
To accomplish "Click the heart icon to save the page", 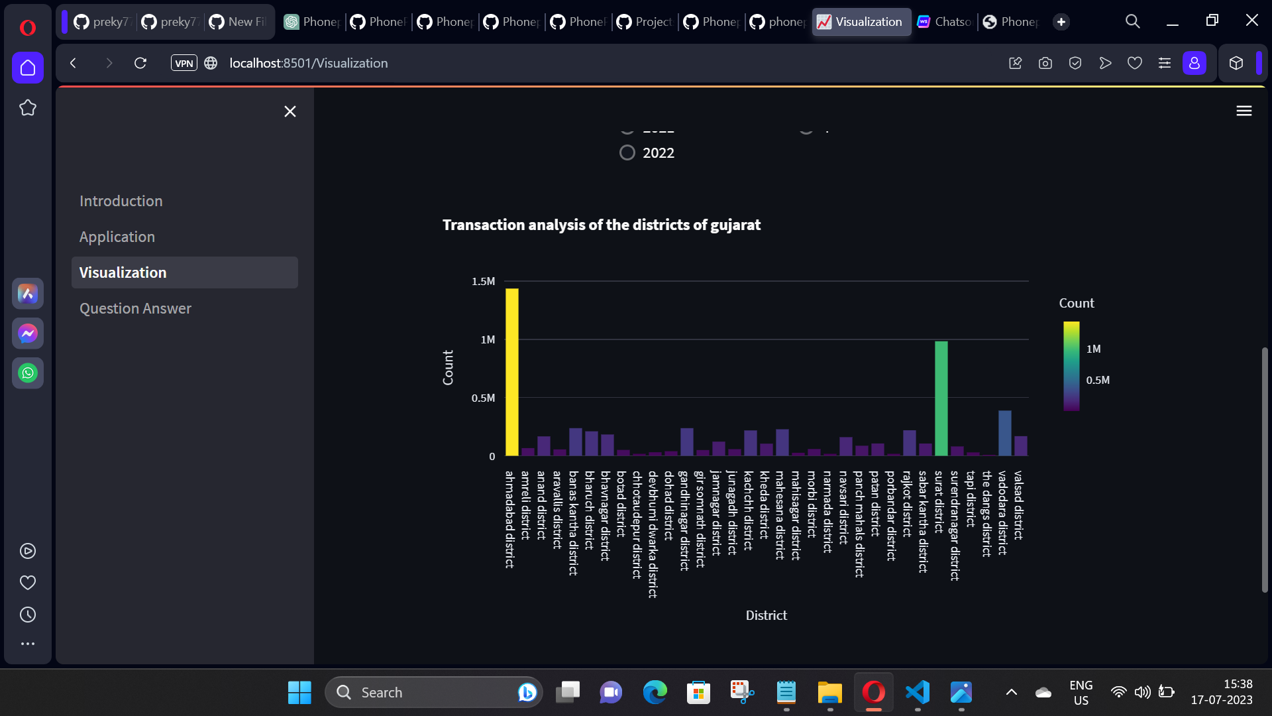I will tap(1135, 63).
